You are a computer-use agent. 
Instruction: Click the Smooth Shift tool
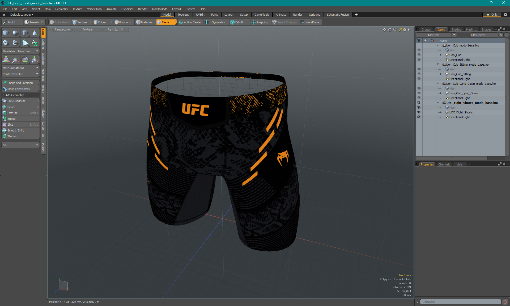[x=20, y=130]
